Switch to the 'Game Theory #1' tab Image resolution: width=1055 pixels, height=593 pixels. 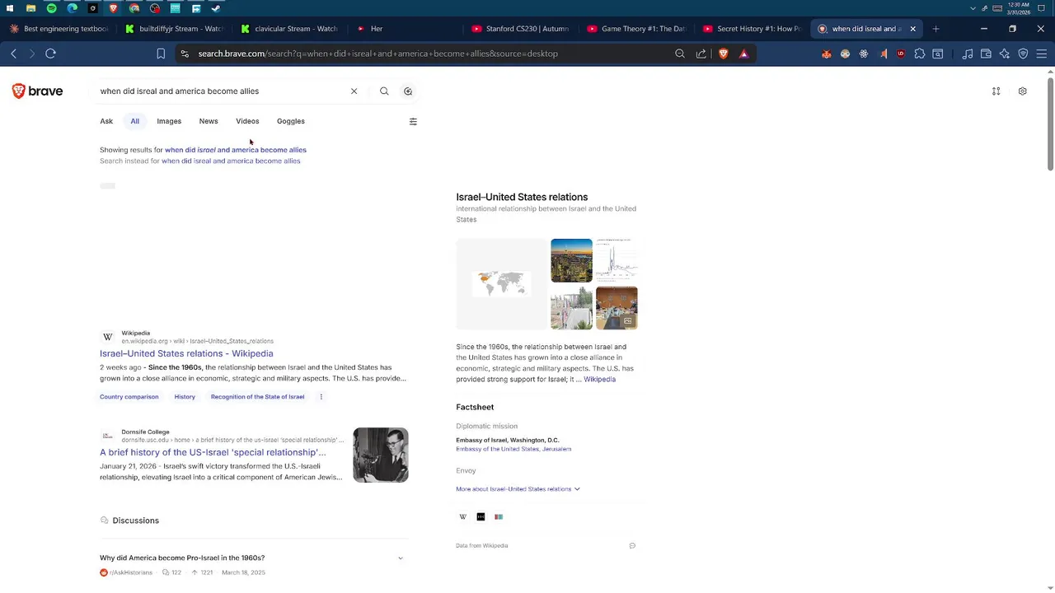[x=636, y=29]
